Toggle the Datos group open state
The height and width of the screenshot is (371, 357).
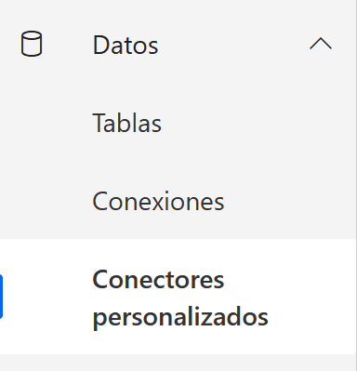pyautogui.click(x=321, y=44)
